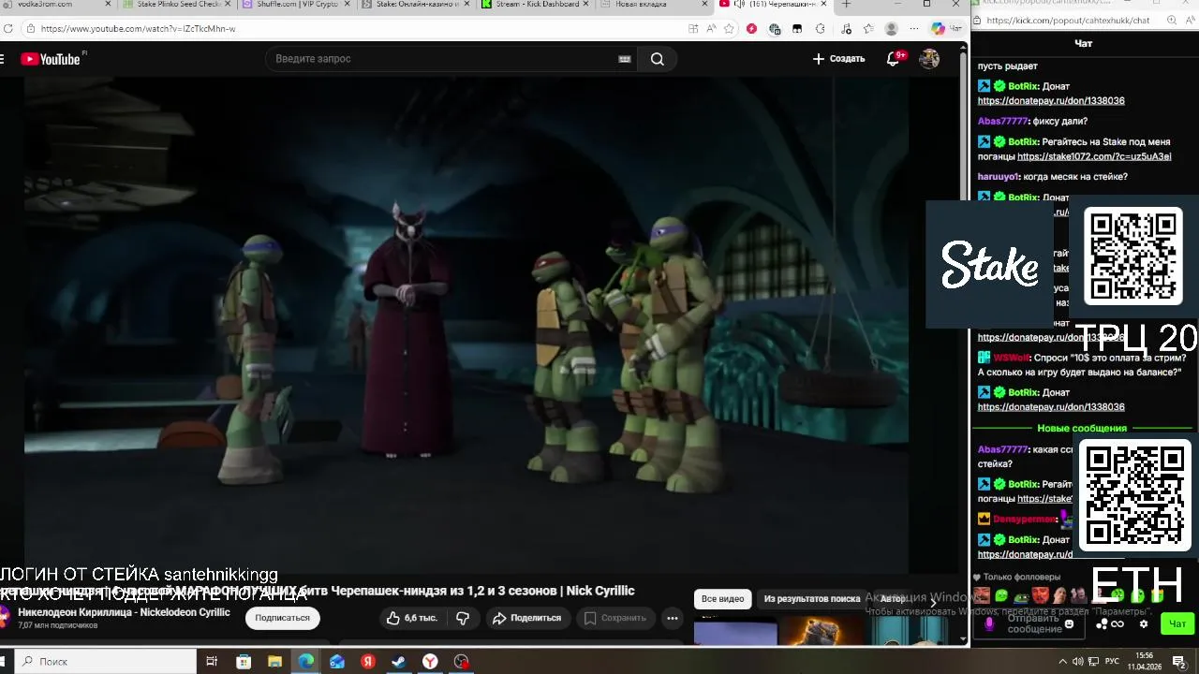Dislike the video with thumbs down
Image resolution: width=1199 pixels, height=674 pixels.
[x=463, y=618]
